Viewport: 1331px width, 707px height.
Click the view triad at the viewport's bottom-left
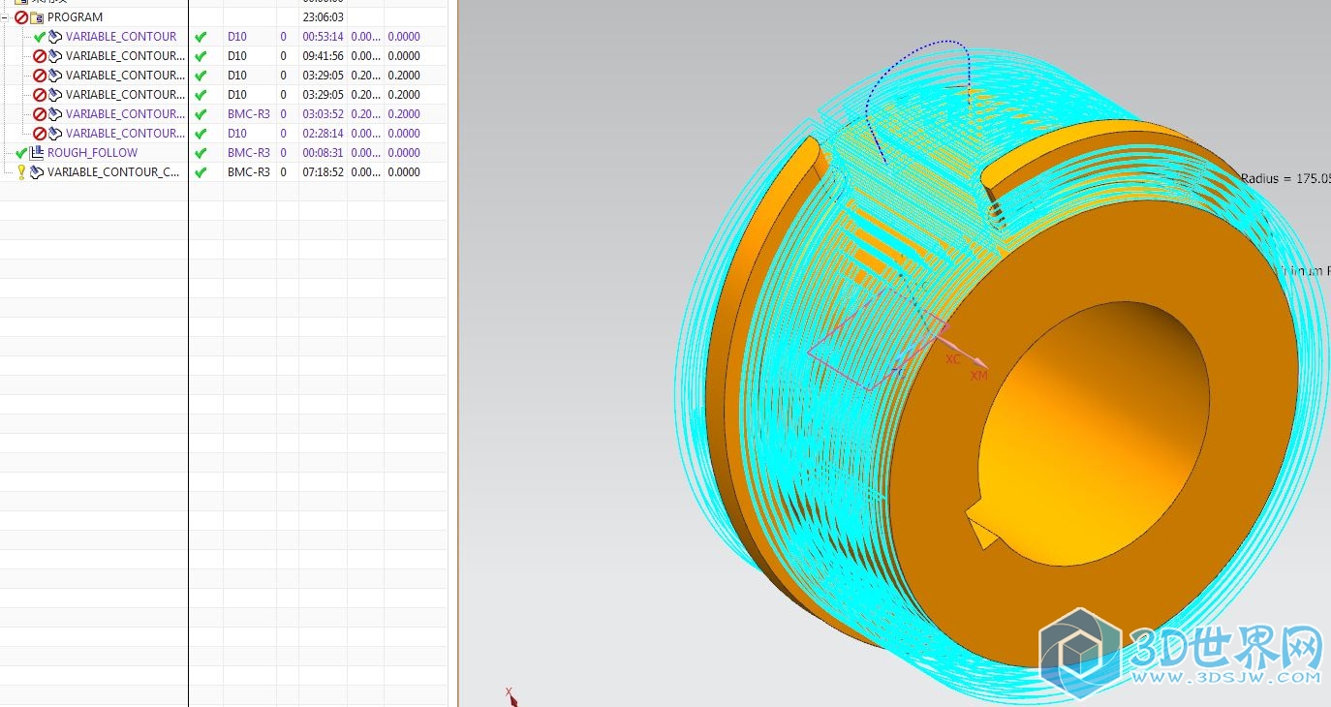coord(510,695)
